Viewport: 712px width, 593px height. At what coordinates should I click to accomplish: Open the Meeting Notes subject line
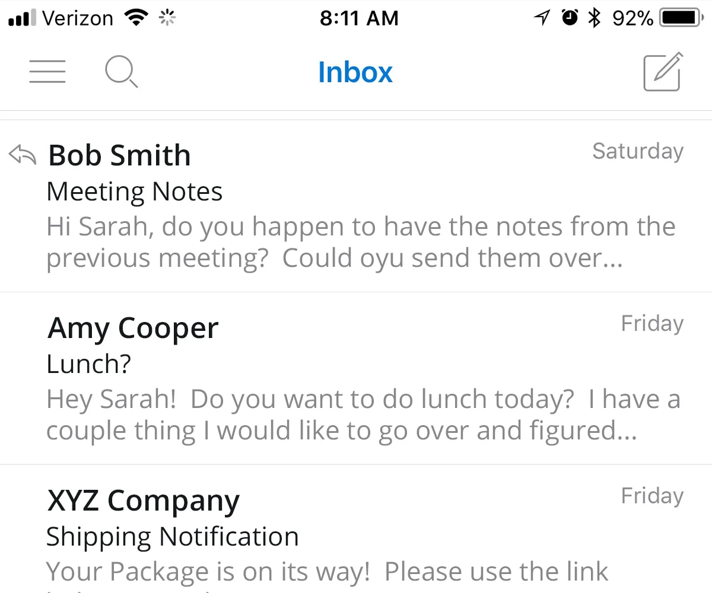point(135,192)
